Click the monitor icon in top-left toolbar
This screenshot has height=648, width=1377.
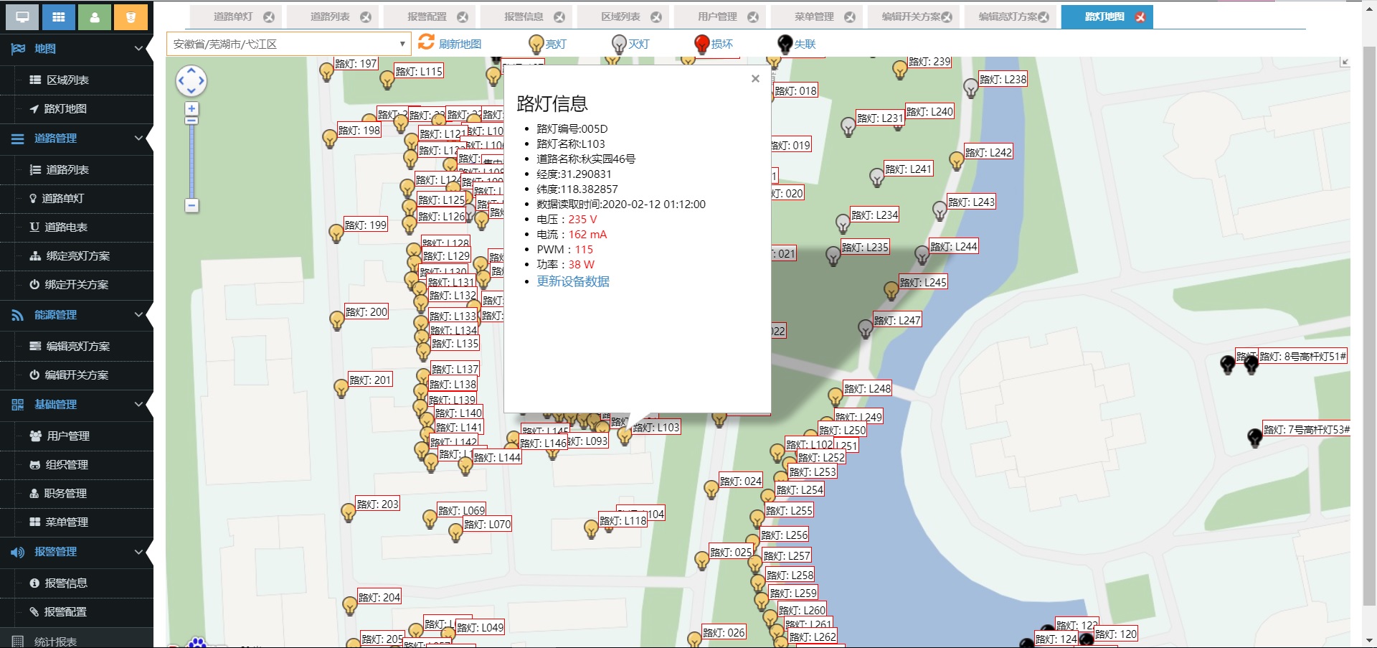[x=22, y=17]
